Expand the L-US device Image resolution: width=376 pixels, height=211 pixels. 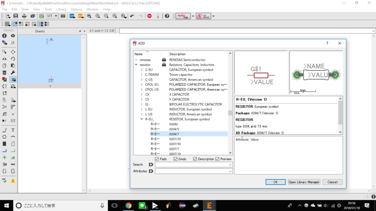[x=142, y=114]
